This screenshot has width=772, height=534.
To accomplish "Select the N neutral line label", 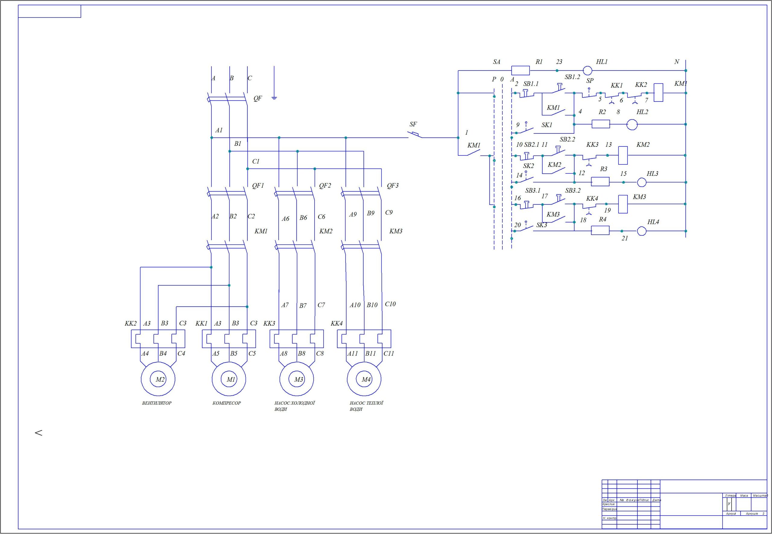I will 677,62.
